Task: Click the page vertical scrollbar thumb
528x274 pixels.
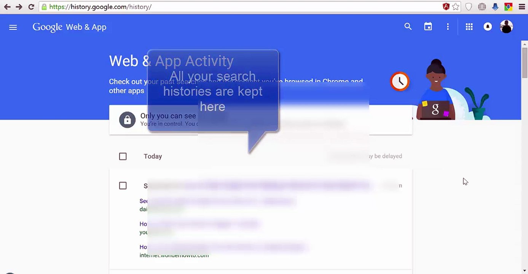Action: coord(525,63)
